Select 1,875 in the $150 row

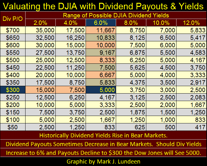pos(131,112)
